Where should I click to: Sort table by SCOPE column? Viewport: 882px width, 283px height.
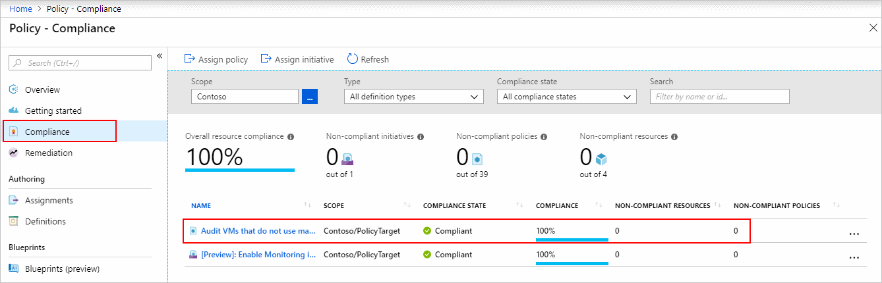(x=334, y=206)
